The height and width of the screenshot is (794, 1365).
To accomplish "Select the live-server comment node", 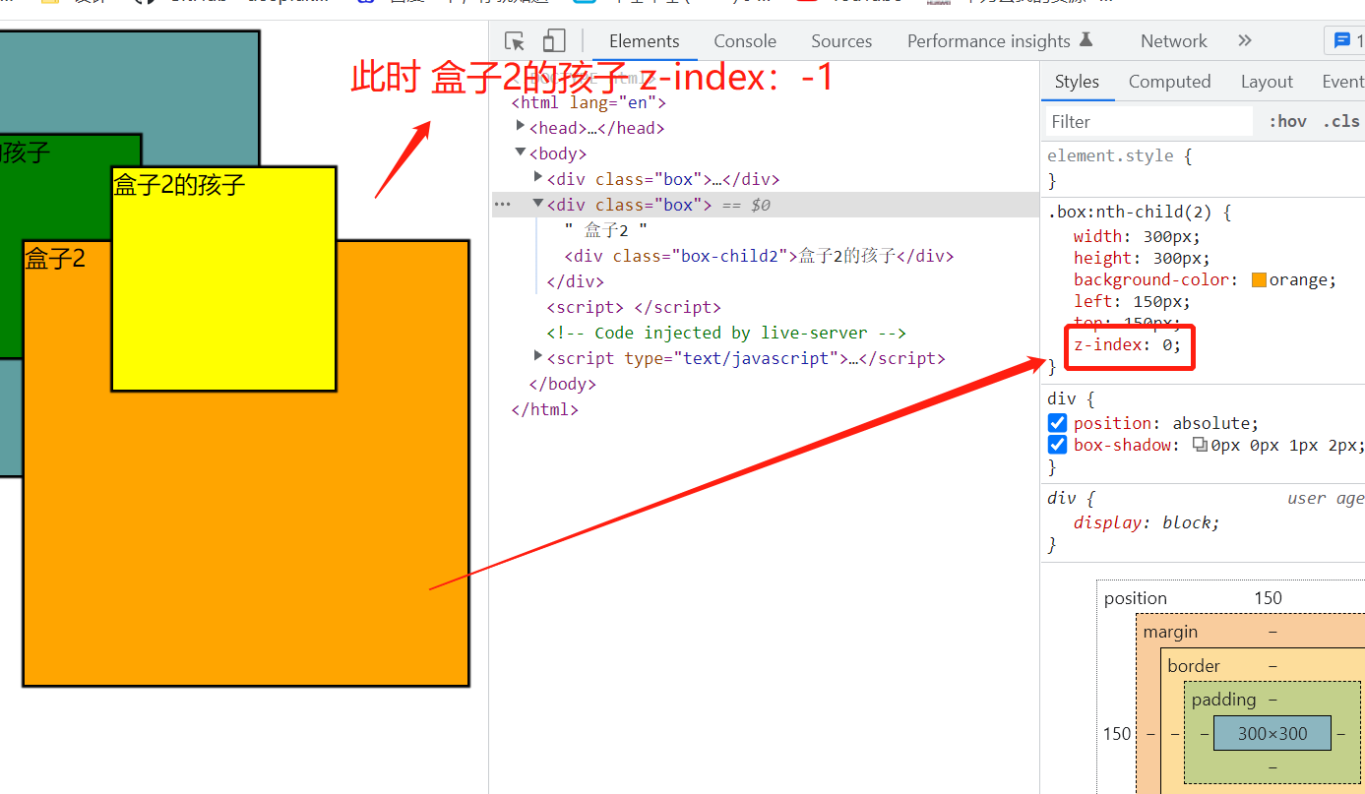I will coord(726,333).
